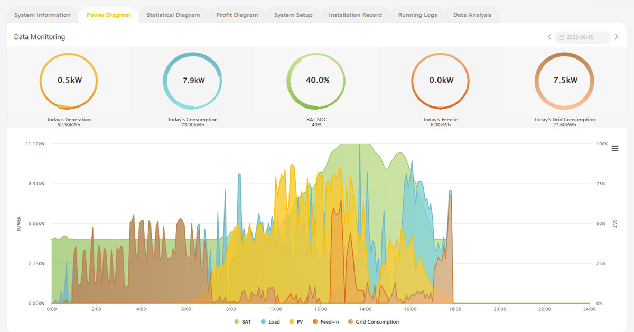This screenshot has height=332, width=634.
Task: Click Today's Grid Consumption 7.5kW gauge
Action: [x=565, y=81]
